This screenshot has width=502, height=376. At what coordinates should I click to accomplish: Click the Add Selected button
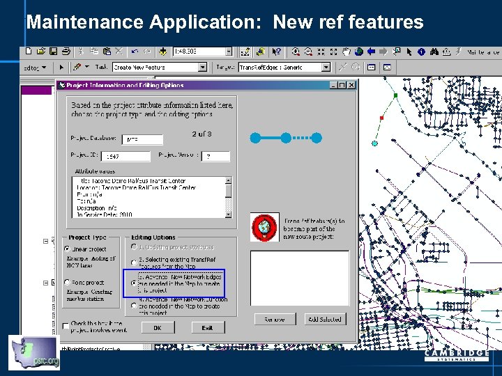click(325, 319)
